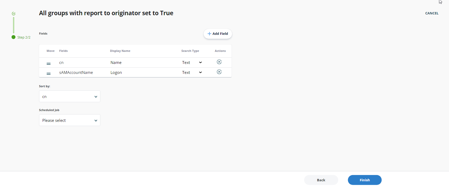Cancel the report setup
The height and width of the screenshot is (186, 449).
432,13
